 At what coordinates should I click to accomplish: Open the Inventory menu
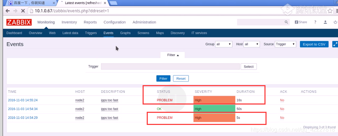(x=69, y=22)
